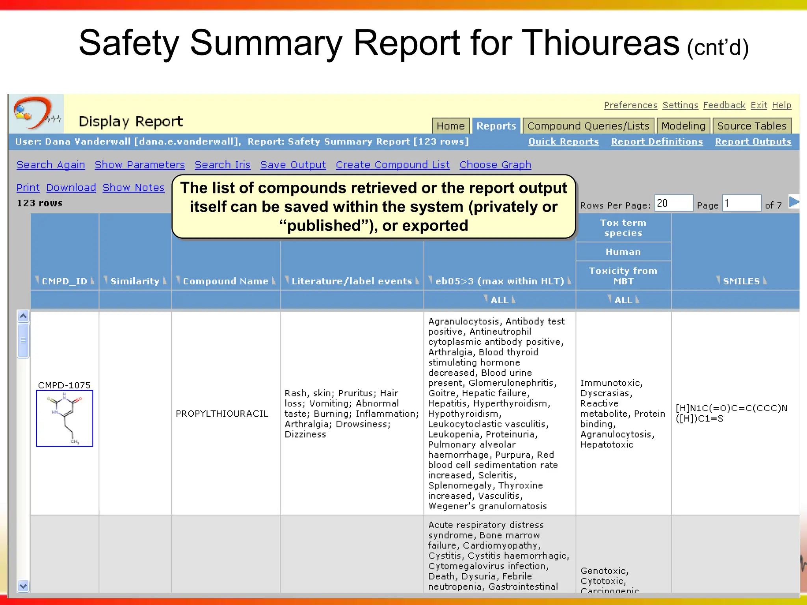Image resolution: width=807 pixels, height=605 pixels.
Task: Select the Reports tab
Action: pyautogui.click(x=496, y=126)
